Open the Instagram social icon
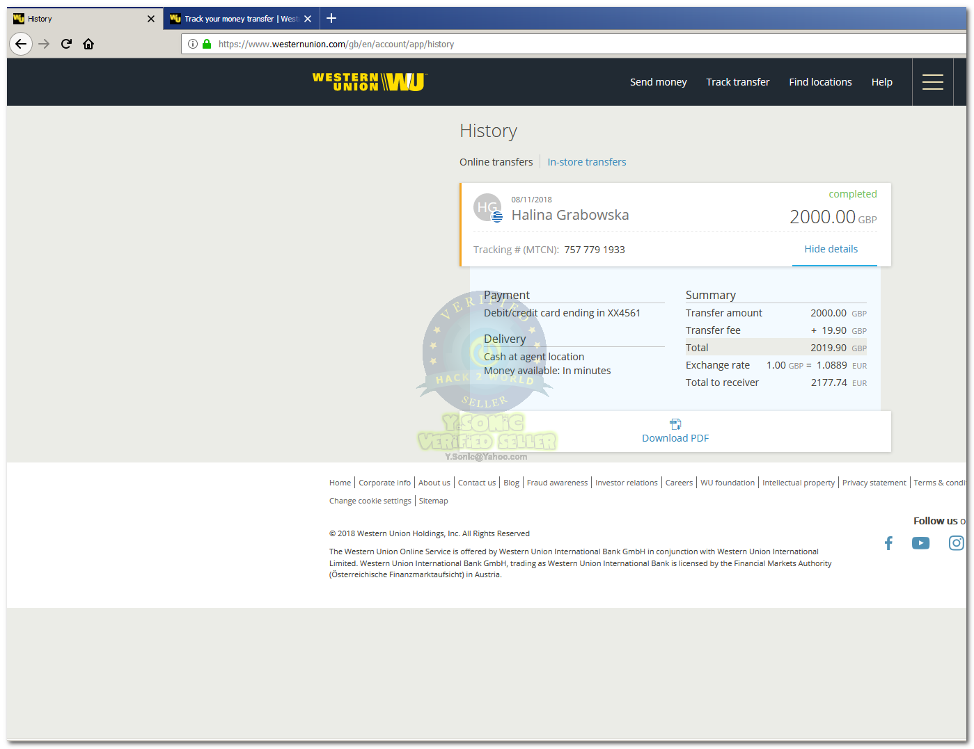Viewport: 974px width, 749px height. 957,543
